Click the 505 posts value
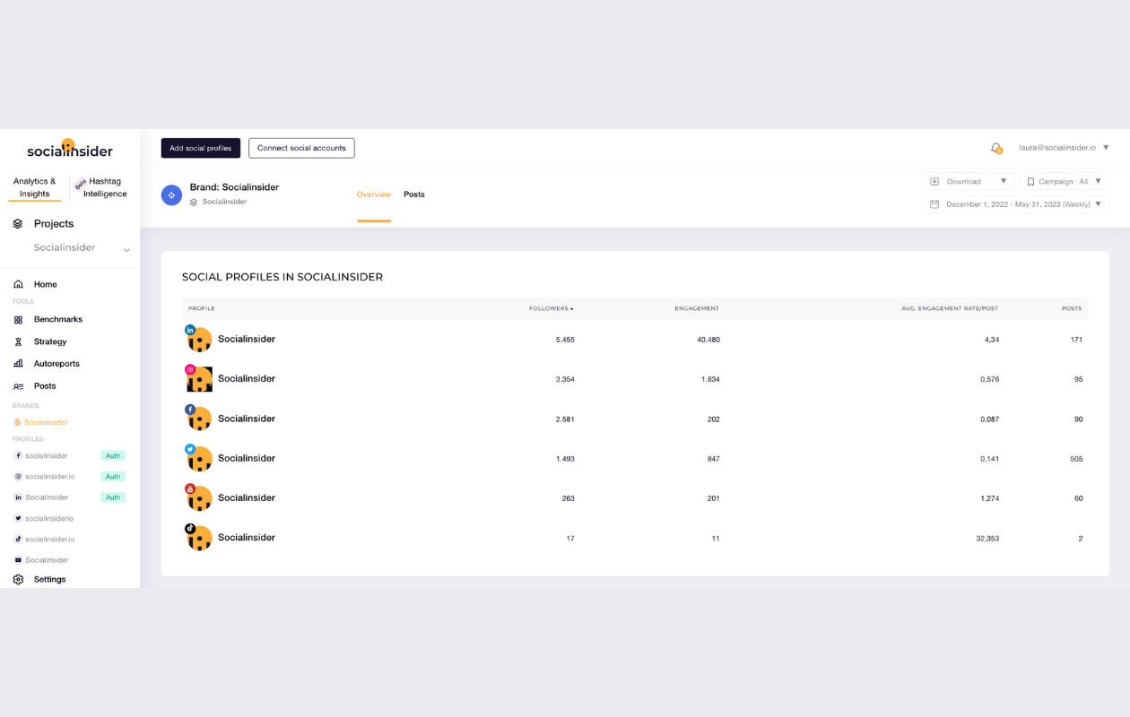Image resolution: width=1130 pixels, height=717 pixels. (x=1076, y=459)
